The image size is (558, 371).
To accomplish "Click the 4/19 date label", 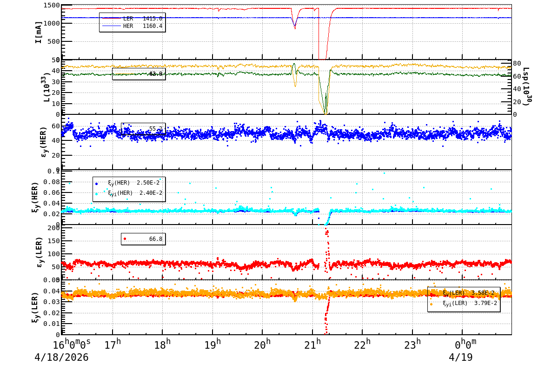I will [460, 358].
